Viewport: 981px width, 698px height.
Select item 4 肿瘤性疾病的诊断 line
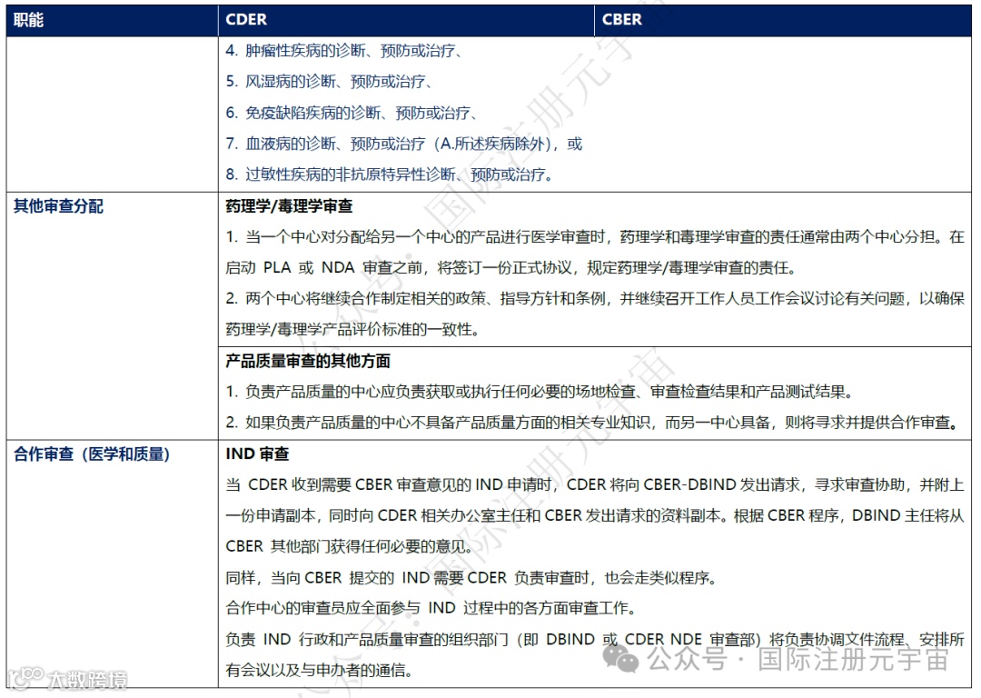(344, 51)
